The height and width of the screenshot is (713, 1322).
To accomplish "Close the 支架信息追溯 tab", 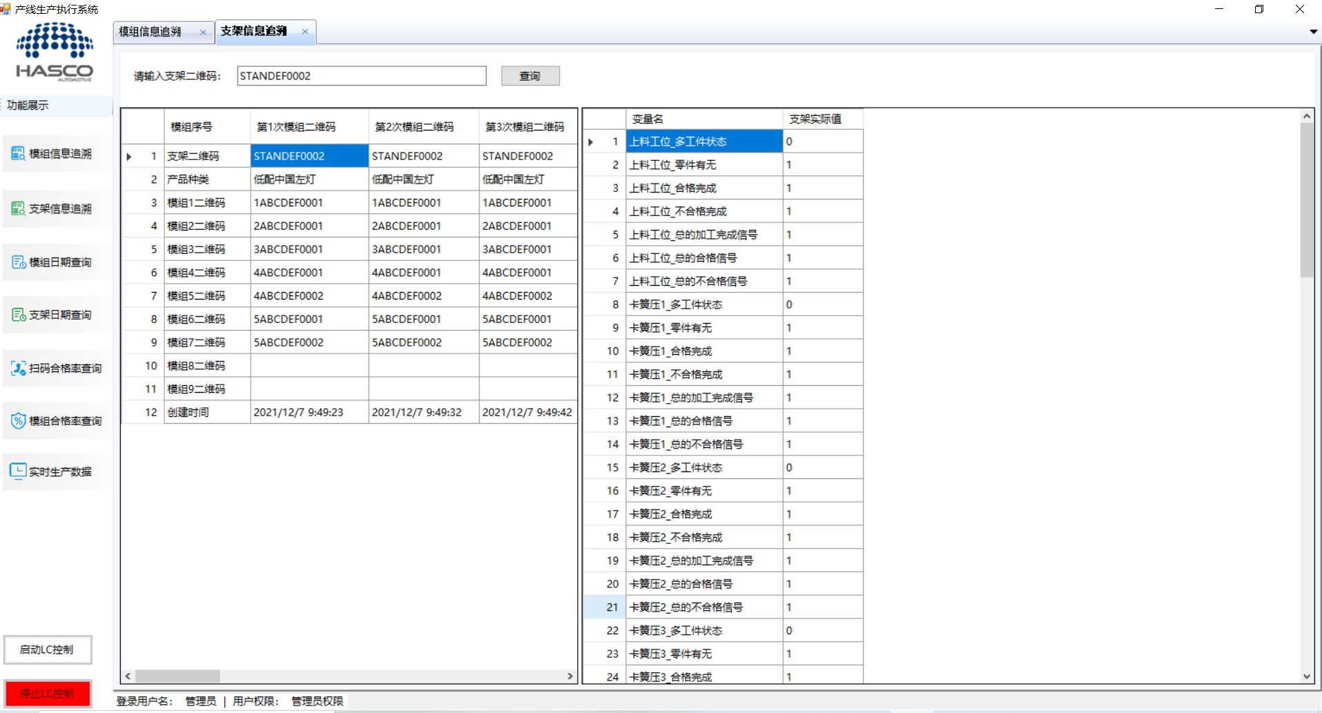I will 304,32.
